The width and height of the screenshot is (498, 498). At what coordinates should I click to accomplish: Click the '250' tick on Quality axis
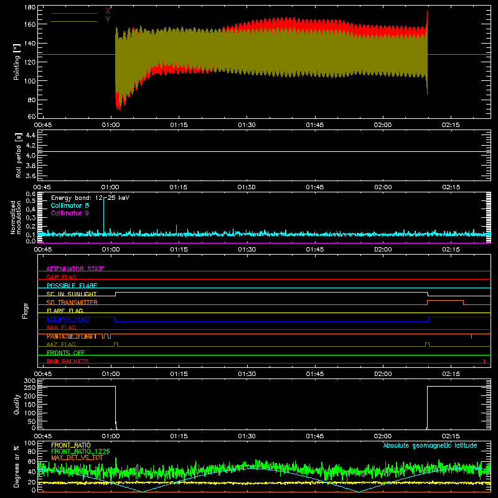[x=30, y=387]
